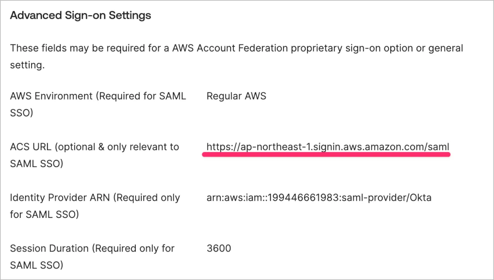The height and width of the screenshot is (280, 494).
Task: Click the Advanced Sign-on Settings heading
Action: click(x=80, y=16)
